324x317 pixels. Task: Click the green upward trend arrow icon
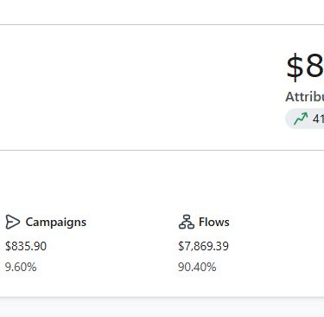click(301, 119)
